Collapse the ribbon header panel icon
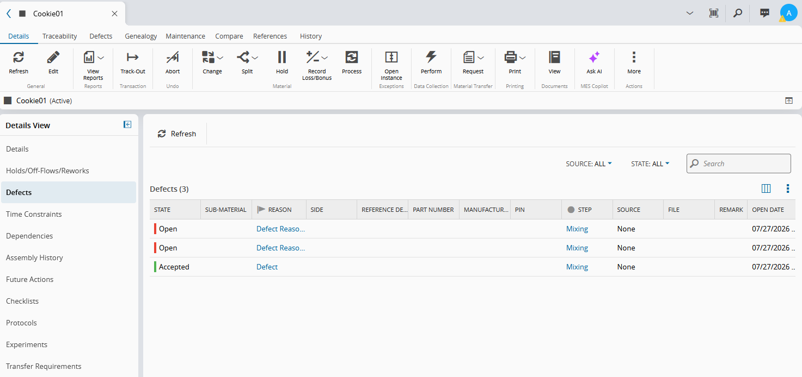Viewport: 802px width, 377px height. pos(789,100)
